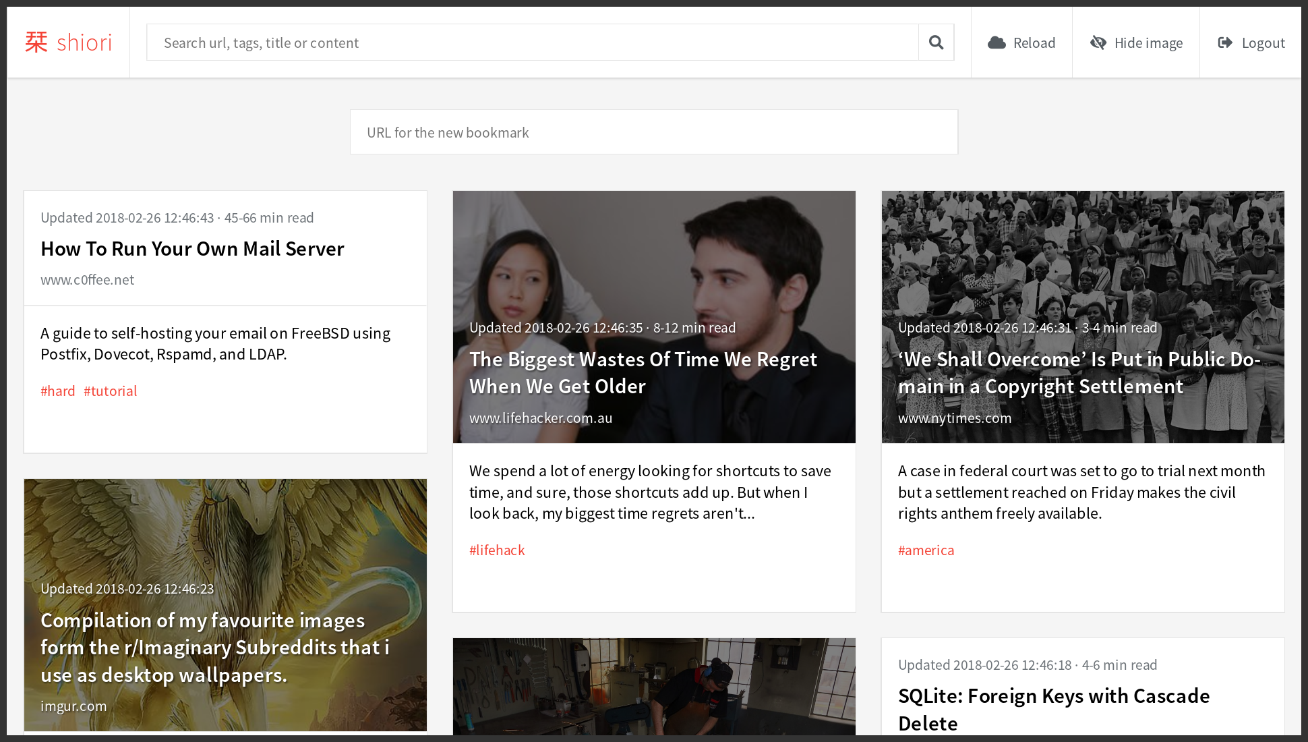The image size is (1308, 742).
Task: Click the red Shiori kanji logo
Action: tap(37, 42)
